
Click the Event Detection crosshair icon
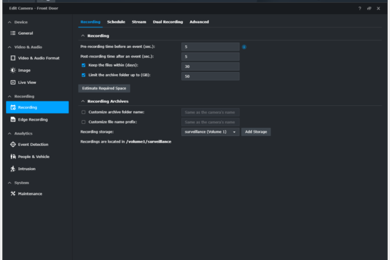coord(13,144)
